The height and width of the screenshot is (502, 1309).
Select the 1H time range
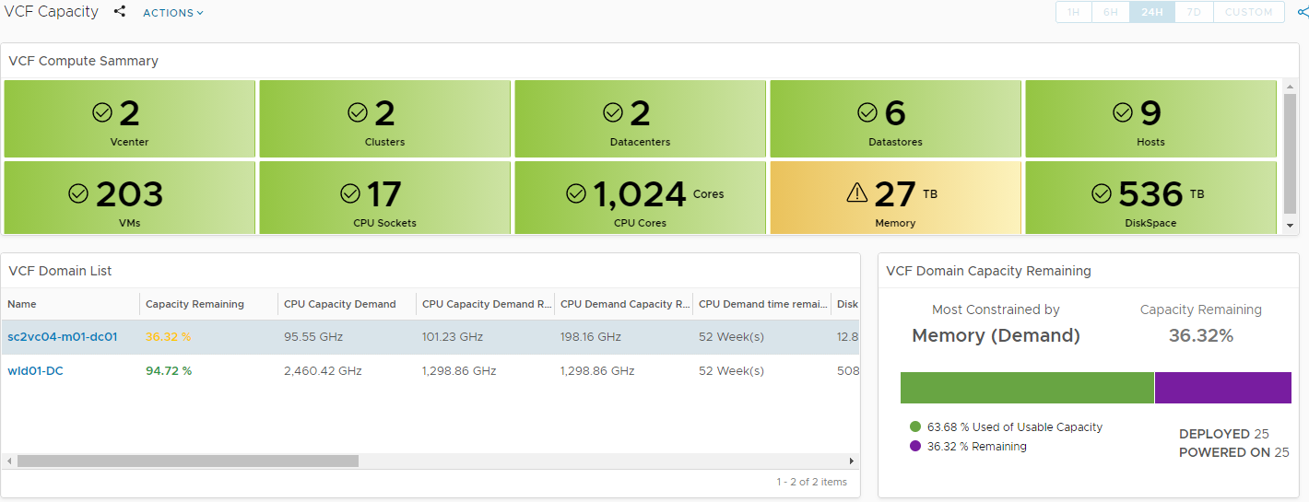tap(1074, 12)
